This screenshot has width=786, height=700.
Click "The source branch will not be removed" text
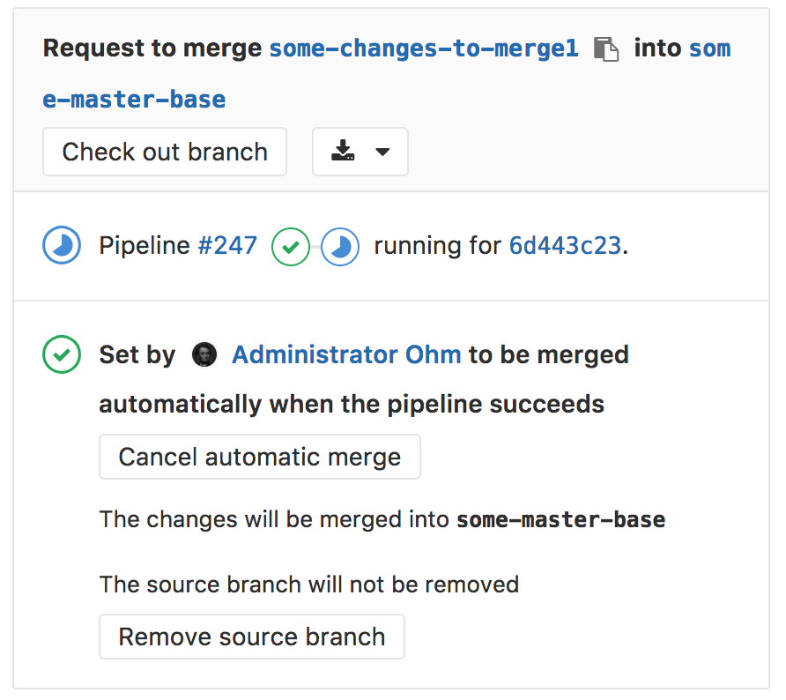tap(308, 584)
